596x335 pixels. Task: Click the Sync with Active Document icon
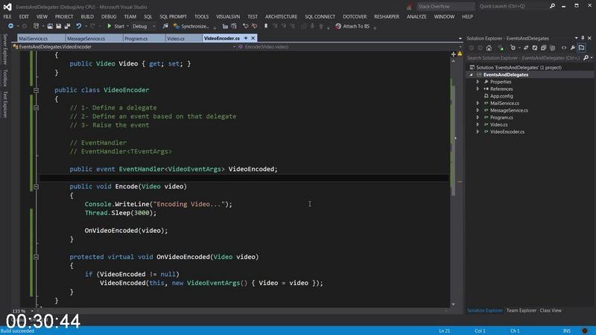coord(526,48)
